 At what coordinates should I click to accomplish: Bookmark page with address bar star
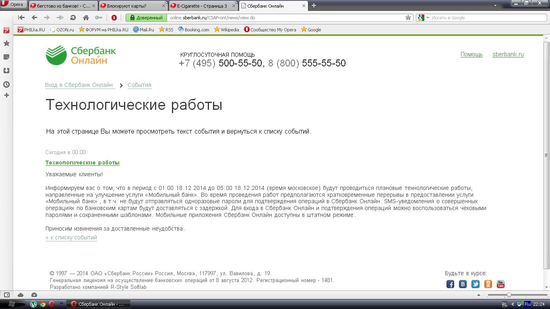click(x=408, y=18)
